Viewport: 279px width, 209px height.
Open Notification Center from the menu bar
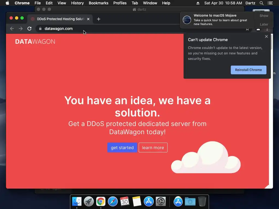(x=270, y=3)
